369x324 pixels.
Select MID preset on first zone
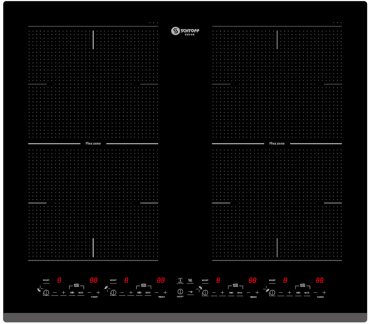[72, 293]
